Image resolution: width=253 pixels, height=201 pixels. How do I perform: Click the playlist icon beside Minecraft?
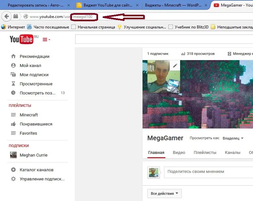(13, 115)
